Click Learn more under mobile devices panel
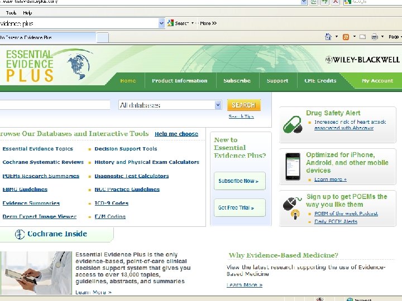 point(331,179)
